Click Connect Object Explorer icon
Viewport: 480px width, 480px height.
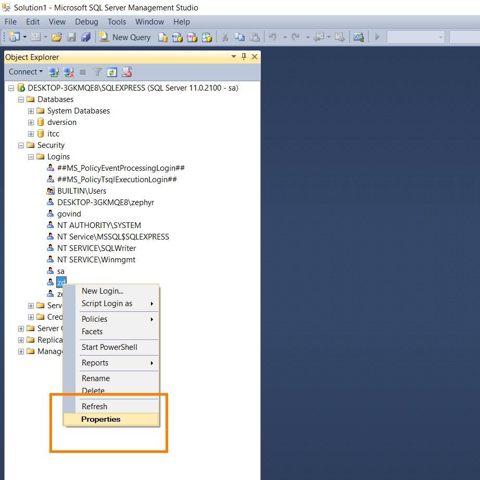coord(53,72)
